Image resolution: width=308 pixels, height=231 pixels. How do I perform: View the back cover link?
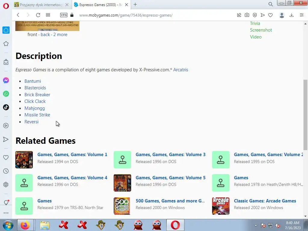[x=45, y=35]
